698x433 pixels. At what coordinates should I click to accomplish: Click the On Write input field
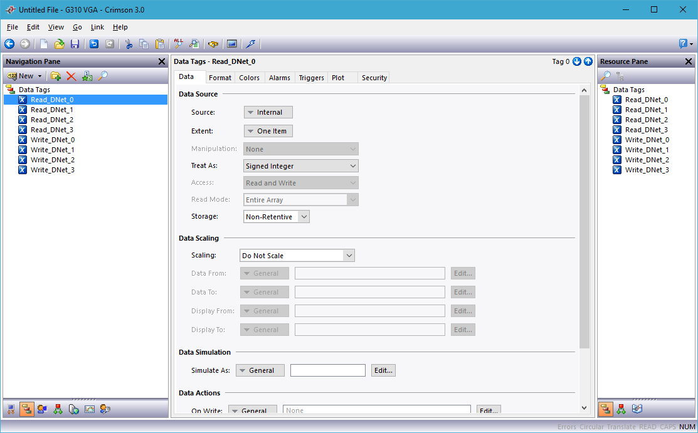(x=377, y=410)
